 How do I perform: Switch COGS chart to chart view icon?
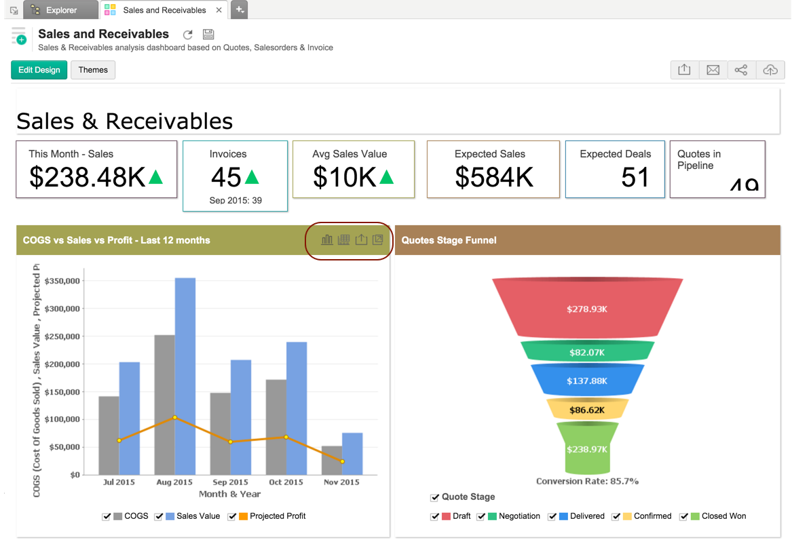[327, 239]
